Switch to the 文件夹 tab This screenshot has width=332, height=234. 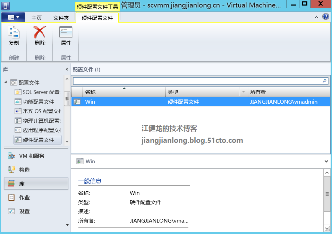61,18
